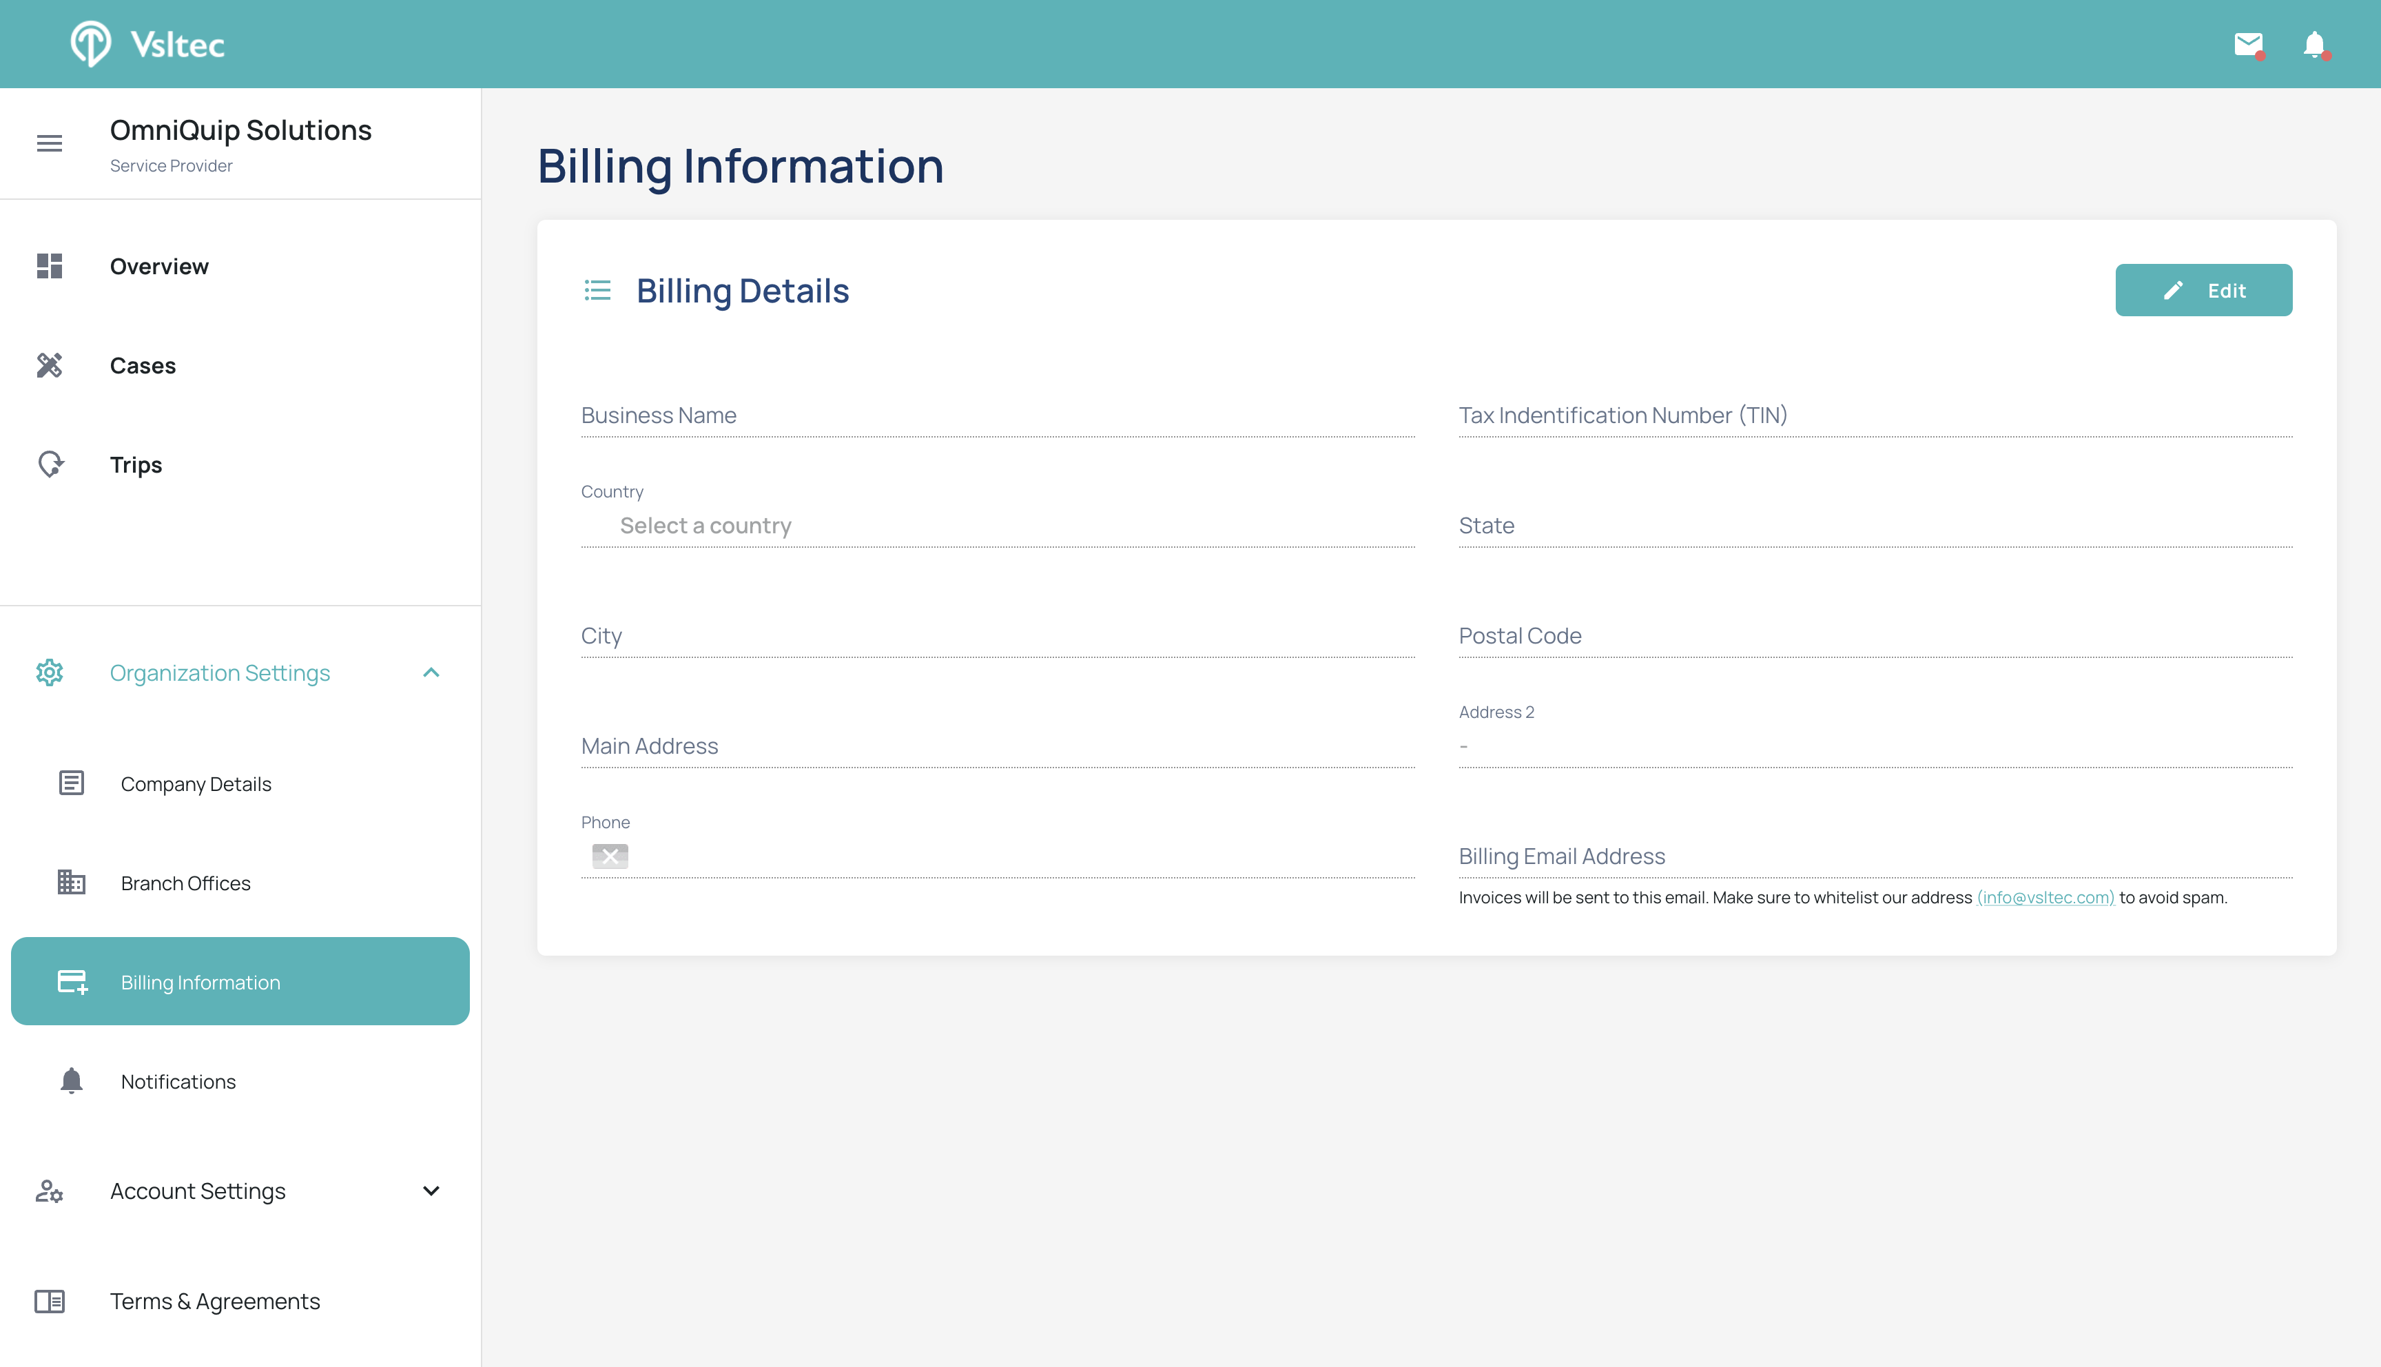This screenshot has height=1367, width=2381.
Task: Click the Address 2 field
Action: (1875, 746)
